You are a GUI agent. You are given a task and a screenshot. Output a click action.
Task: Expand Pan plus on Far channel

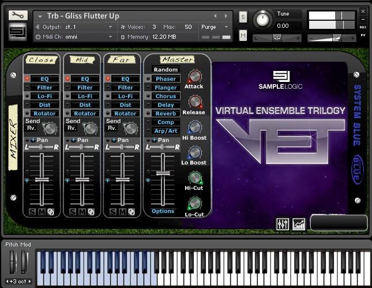pos(114,140)
